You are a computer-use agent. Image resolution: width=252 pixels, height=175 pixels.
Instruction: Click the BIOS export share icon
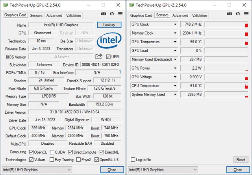(x=99, y=57)
